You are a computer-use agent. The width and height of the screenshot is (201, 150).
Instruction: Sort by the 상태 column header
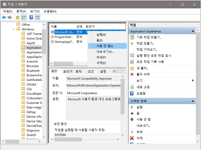[79, 26]
